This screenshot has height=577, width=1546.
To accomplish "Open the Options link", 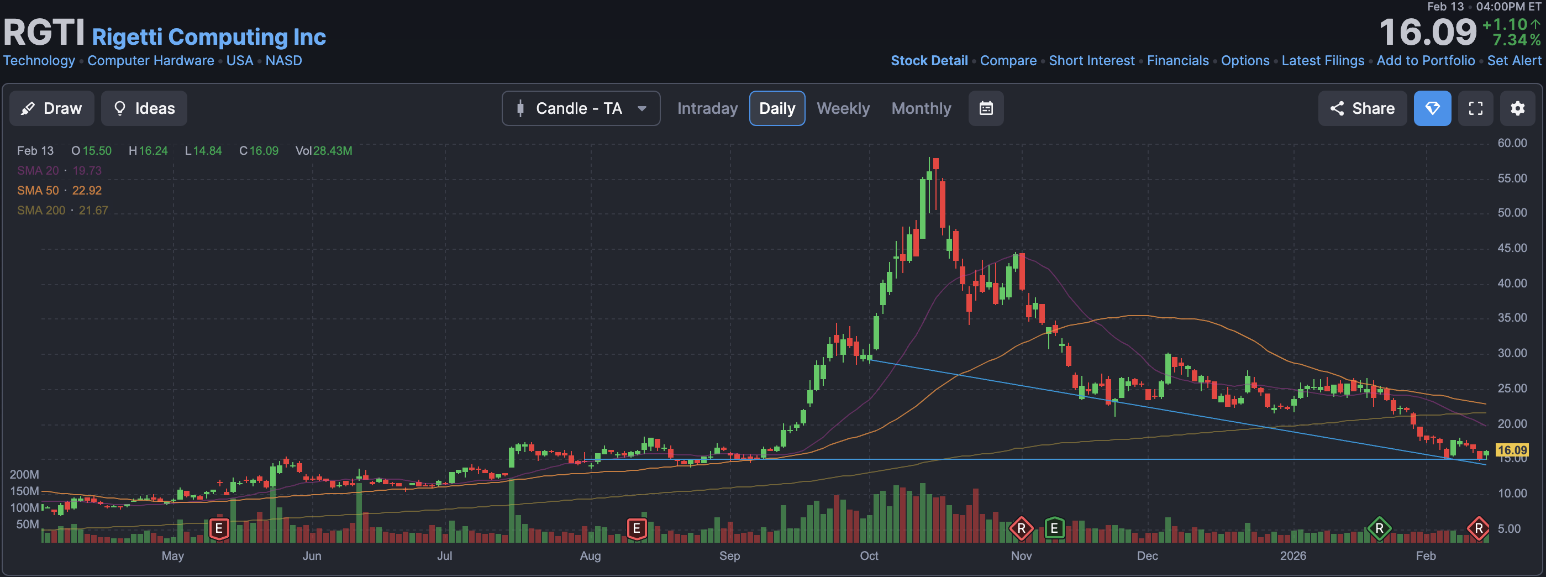I will (1245, 61).
